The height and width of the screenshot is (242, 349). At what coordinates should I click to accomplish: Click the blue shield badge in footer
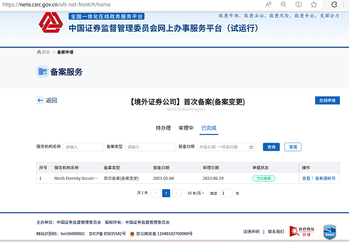(329, 231)
